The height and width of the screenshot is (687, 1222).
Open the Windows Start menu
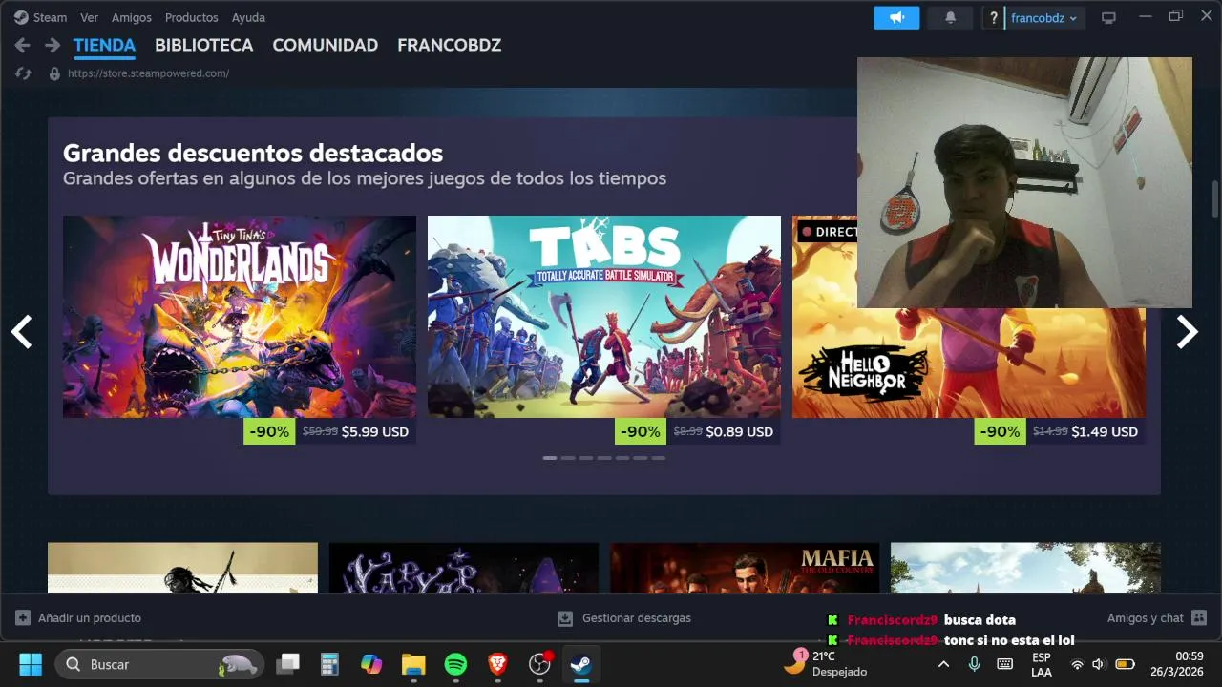coord(31,664)
